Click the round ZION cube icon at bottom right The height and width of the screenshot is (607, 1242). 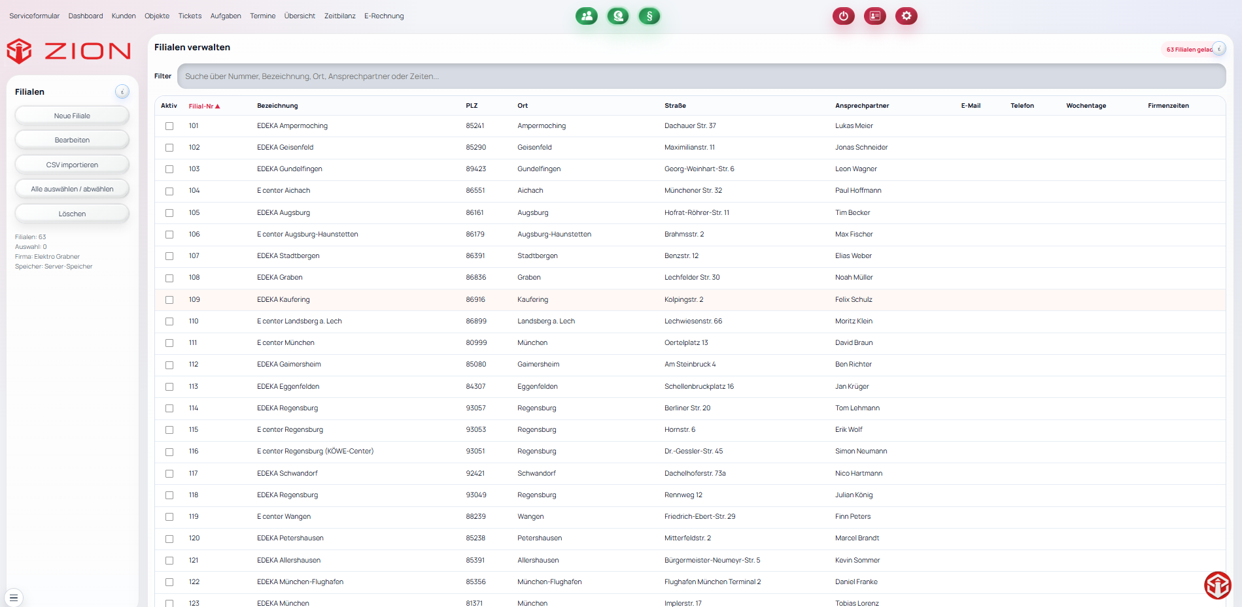(x=1218, y=585)
